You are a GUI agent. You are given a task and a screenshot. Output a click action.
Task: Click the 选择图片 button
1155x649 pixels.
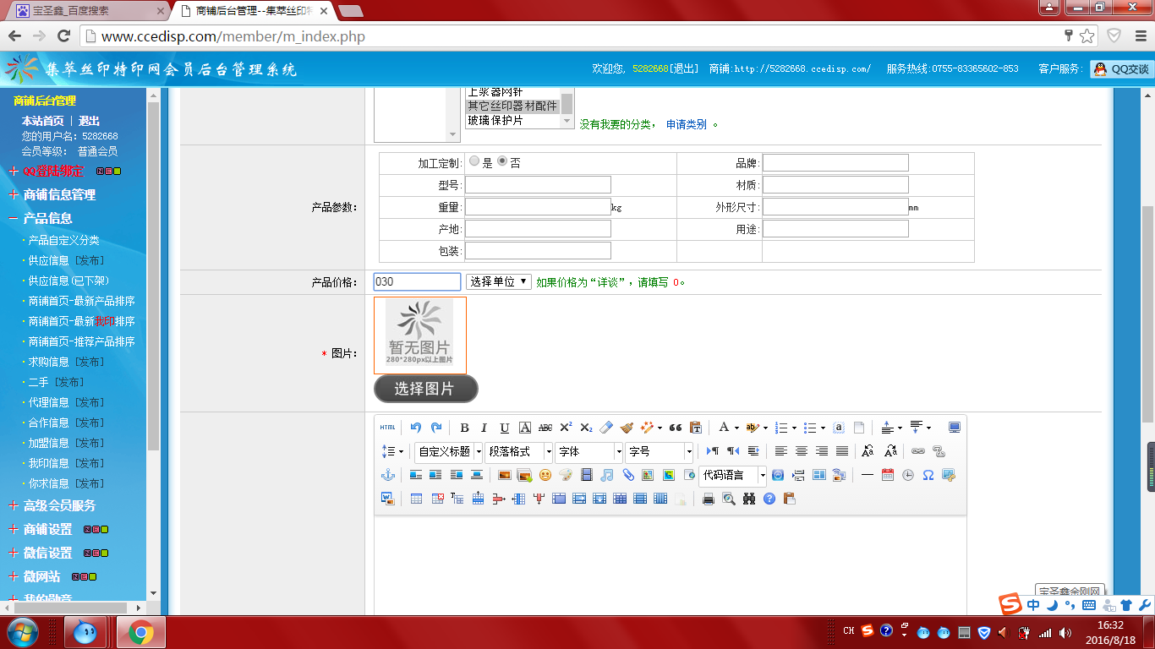(x=425, y=389)
